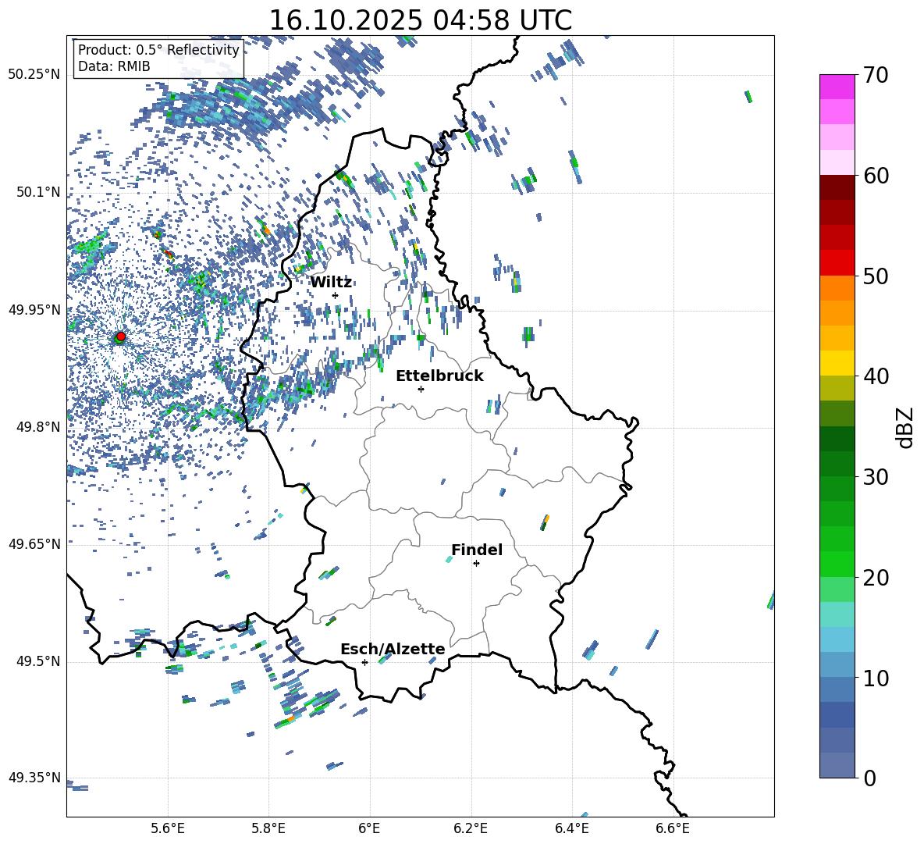This screenshot has width=924, height=844.
Task: Click the Findel station label
Action: tap(477, 550)
